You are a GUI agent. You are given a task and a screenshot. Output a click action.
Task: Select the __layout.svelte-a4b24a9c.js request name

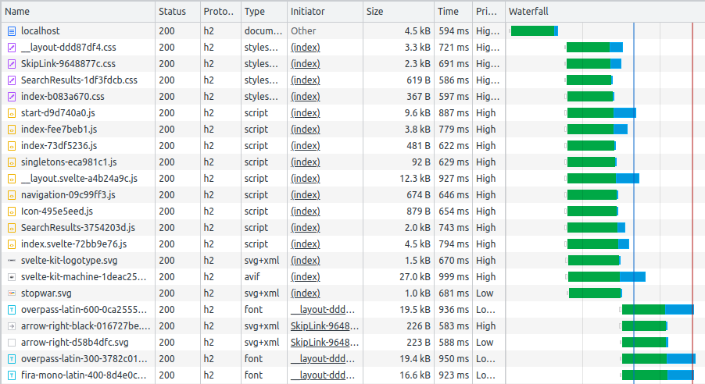pos(79,178)
